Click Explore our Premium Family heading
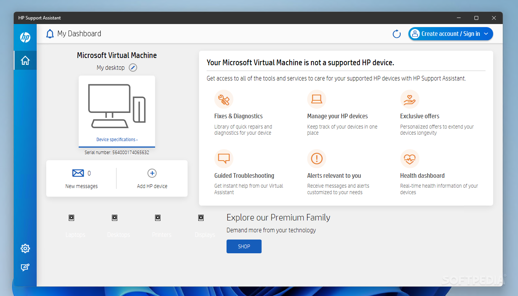The width and height of the screenshot is (518, 296). click(278, 217)
